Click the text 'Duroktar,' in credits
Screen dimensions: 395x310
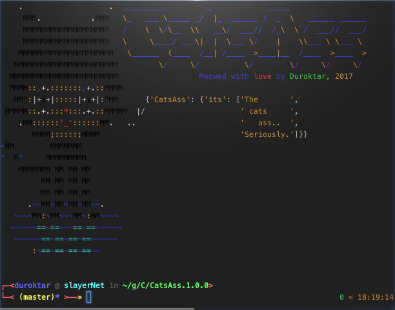tap(310, 76)
